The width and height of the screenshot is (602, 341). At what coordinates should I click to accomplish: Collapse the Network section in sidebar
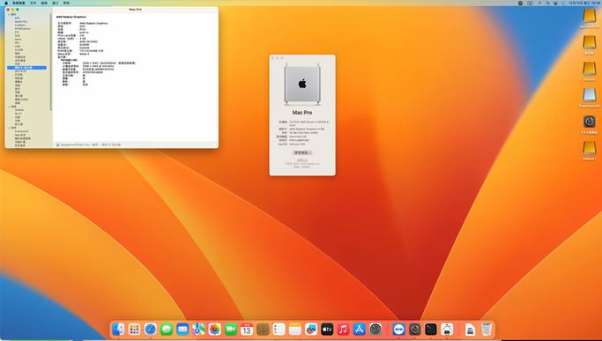coord(9,107)
